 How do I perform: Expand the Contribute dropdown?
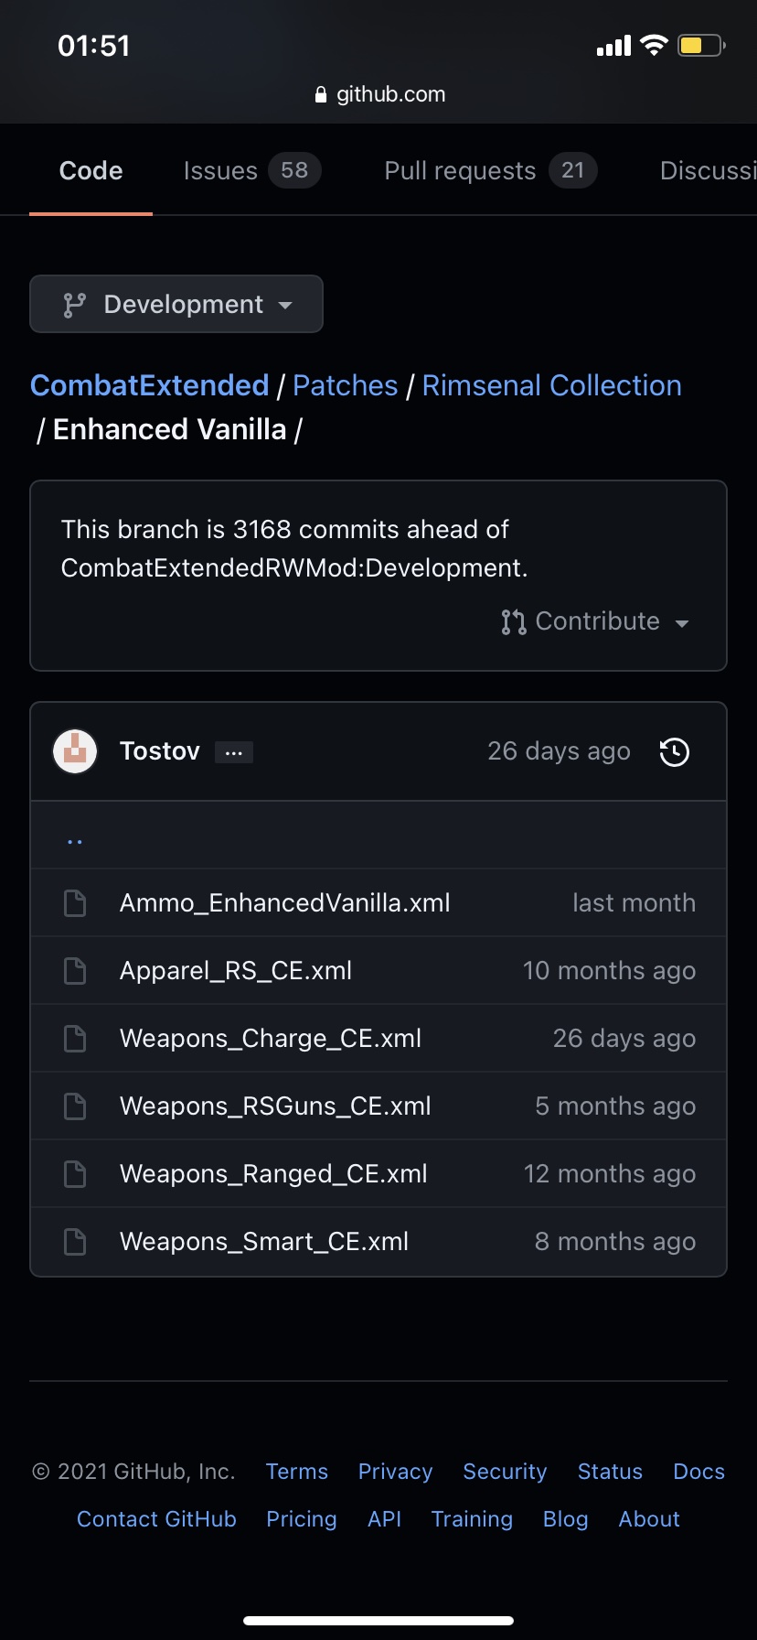pyautogui.click(x=595, y=622)
